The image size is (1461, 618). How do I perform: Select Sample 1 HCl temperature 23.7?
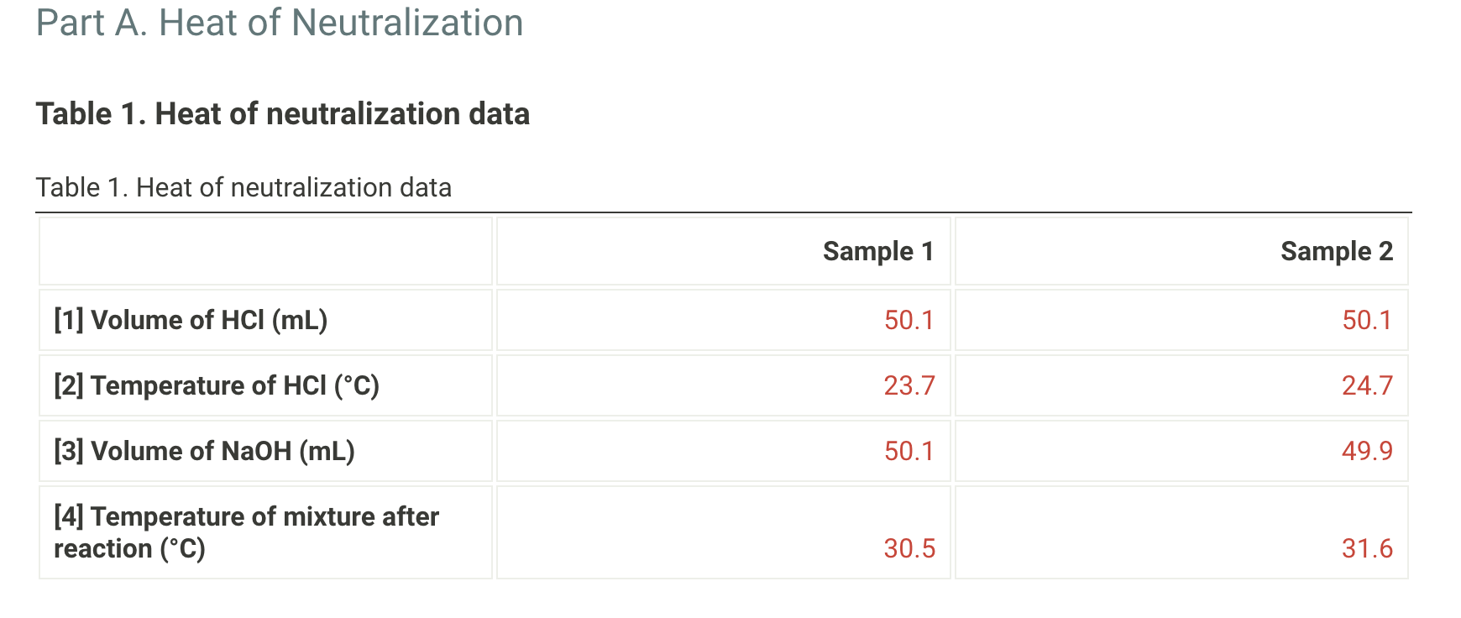pos(909,385)
